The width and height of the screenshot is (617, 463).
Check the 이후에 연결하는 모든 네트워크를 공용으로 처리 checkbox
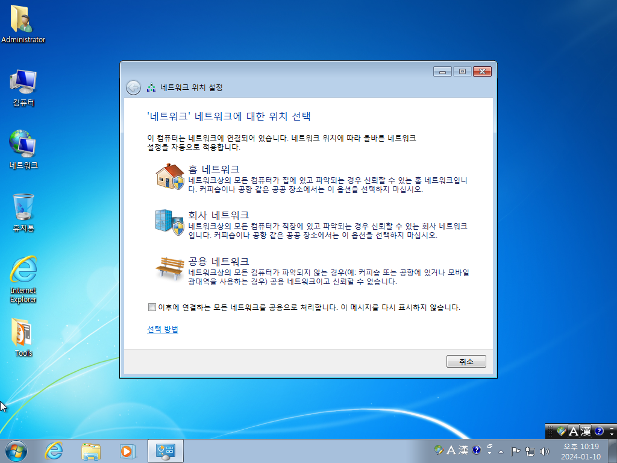coord(152,307)
